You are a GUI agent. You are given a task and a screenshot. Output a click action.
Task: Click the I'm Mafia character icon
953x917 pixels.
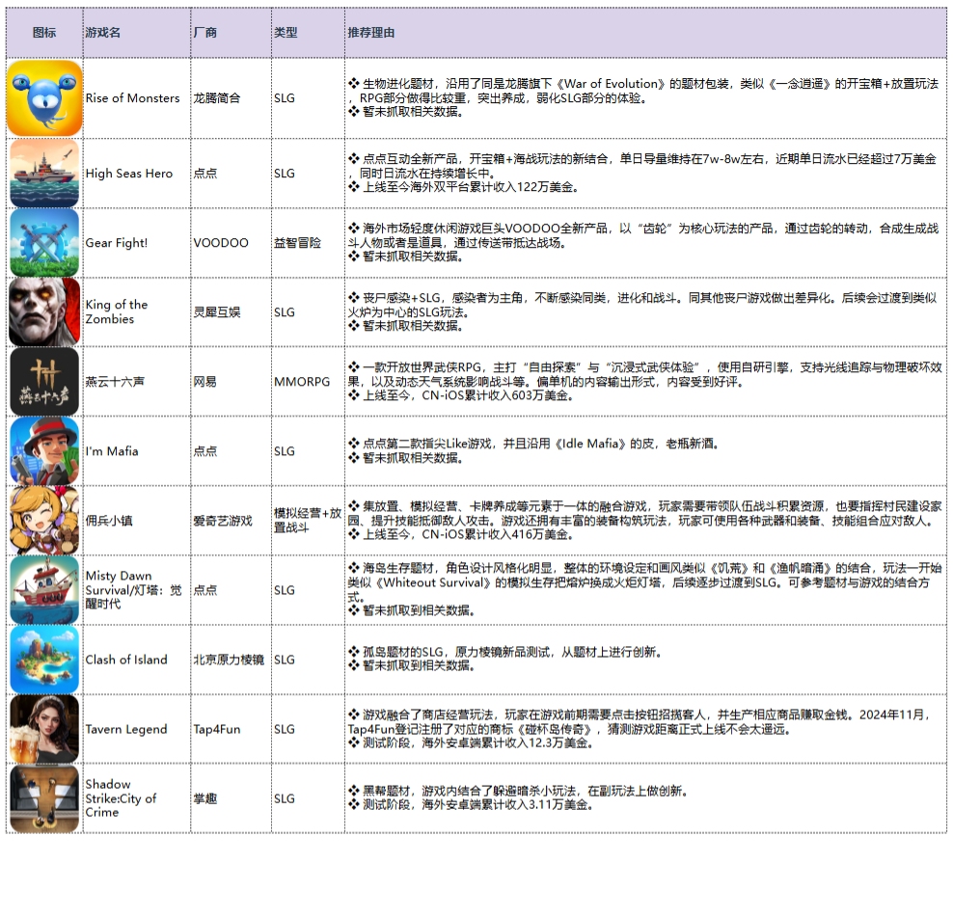coord(44,451)
